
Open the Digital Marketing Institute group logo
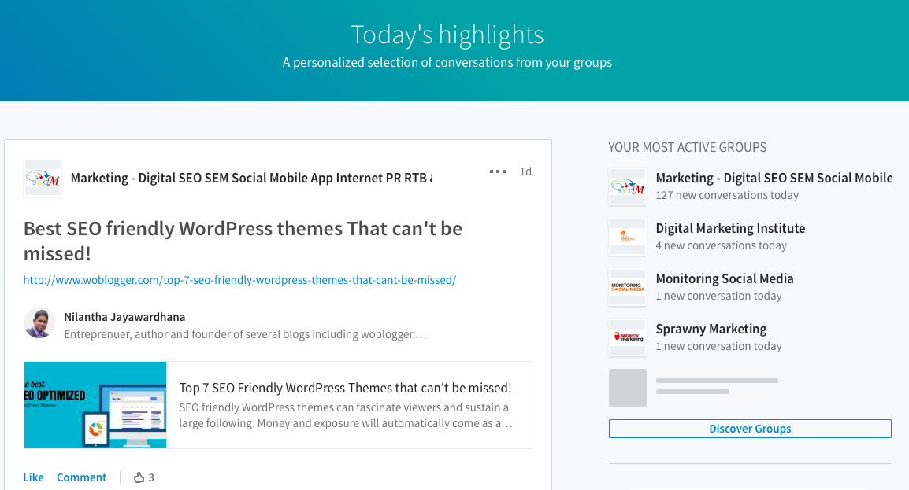[628, 238]
